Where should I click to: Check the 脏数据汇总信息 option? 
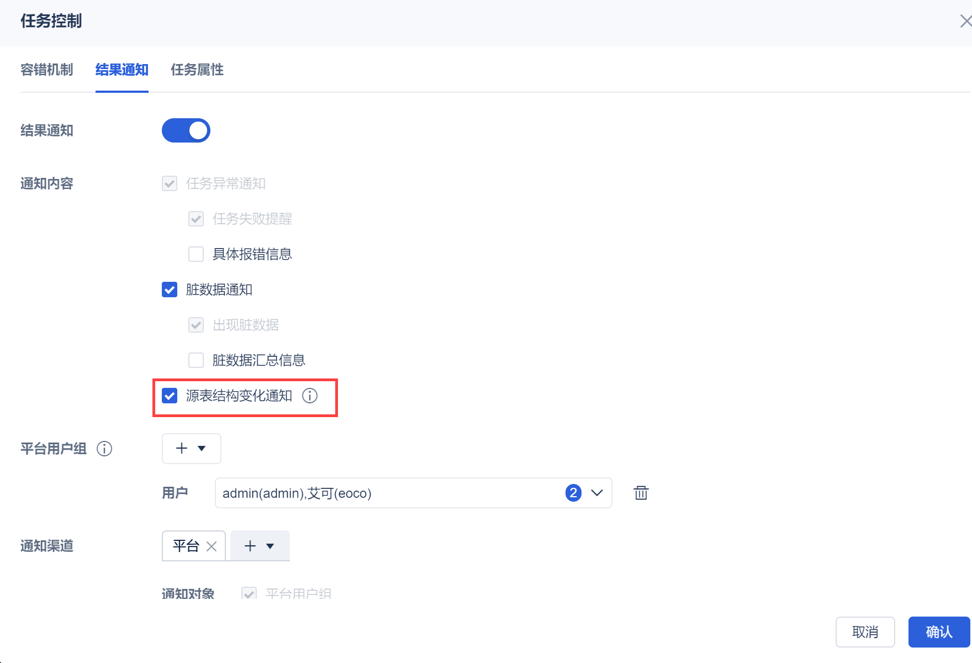click(x=196, y=360)
